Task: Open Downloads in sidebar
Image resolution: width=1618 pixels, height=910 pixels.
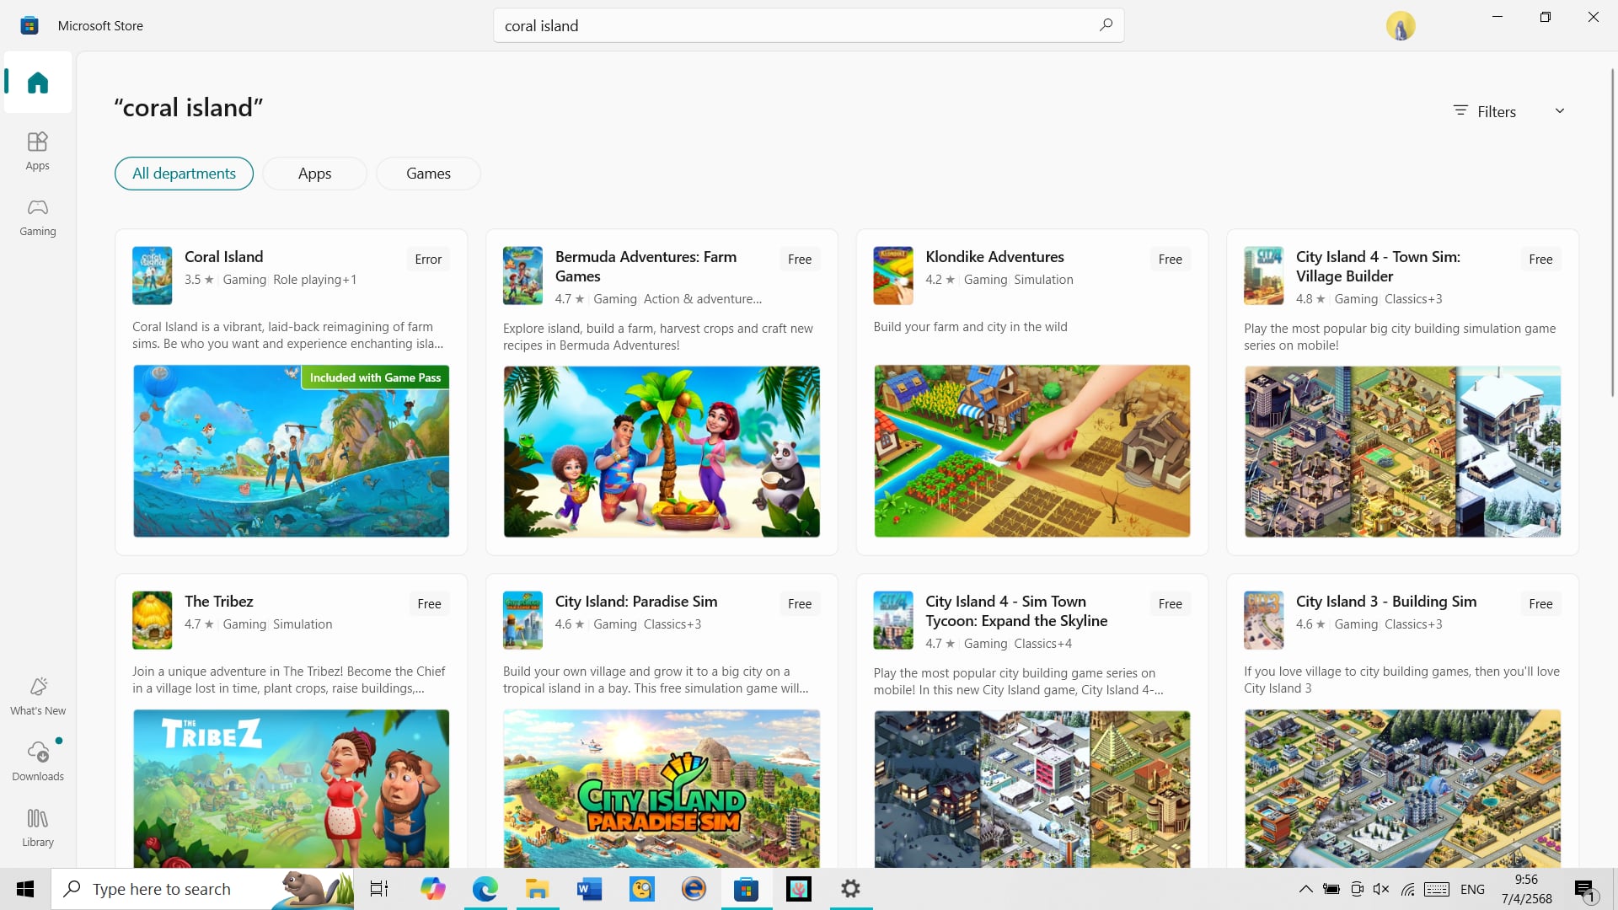Action: 38,762
